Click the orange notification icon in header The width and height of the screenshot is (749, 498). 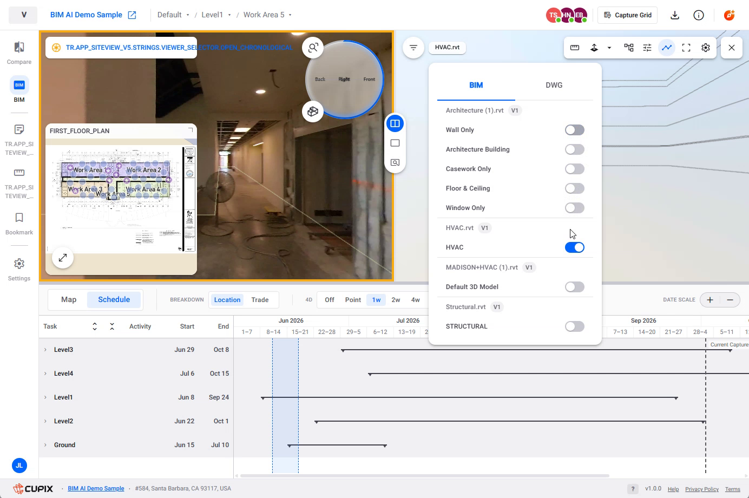pos(730,15)
